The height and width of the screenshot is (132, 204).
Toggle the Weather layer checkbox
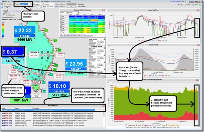tap(5, 4)
